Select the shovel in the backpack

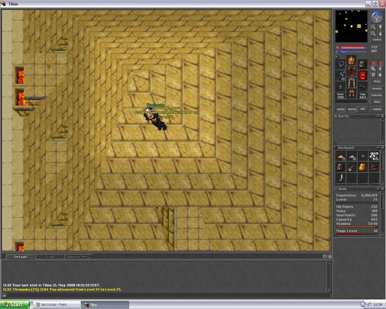[352, 167]
